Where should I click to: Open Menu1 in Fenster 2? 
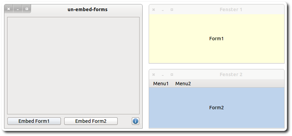[161, 84]
